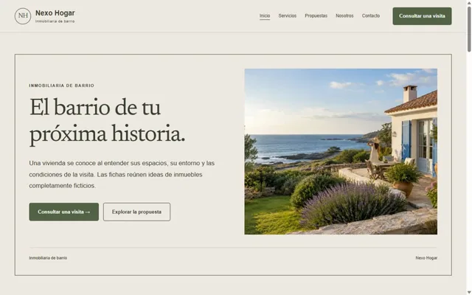Open the Inicio nav link
The image size is (472, 295).
coord(265,15)
